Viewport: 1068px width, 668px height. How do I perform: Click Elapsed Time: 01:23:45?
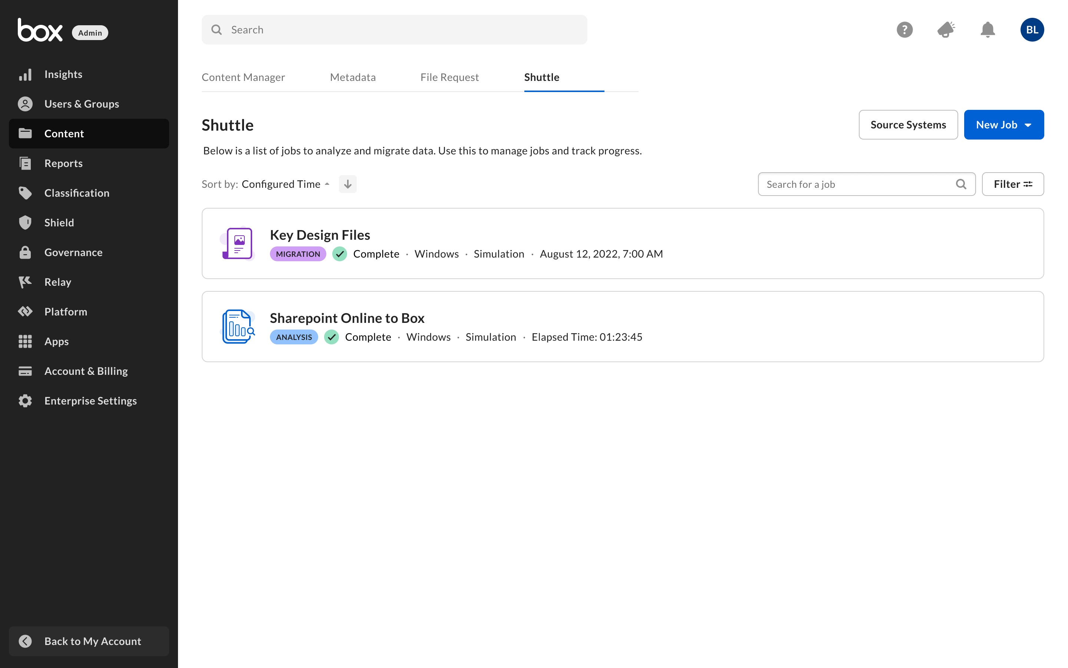(587, 337)
